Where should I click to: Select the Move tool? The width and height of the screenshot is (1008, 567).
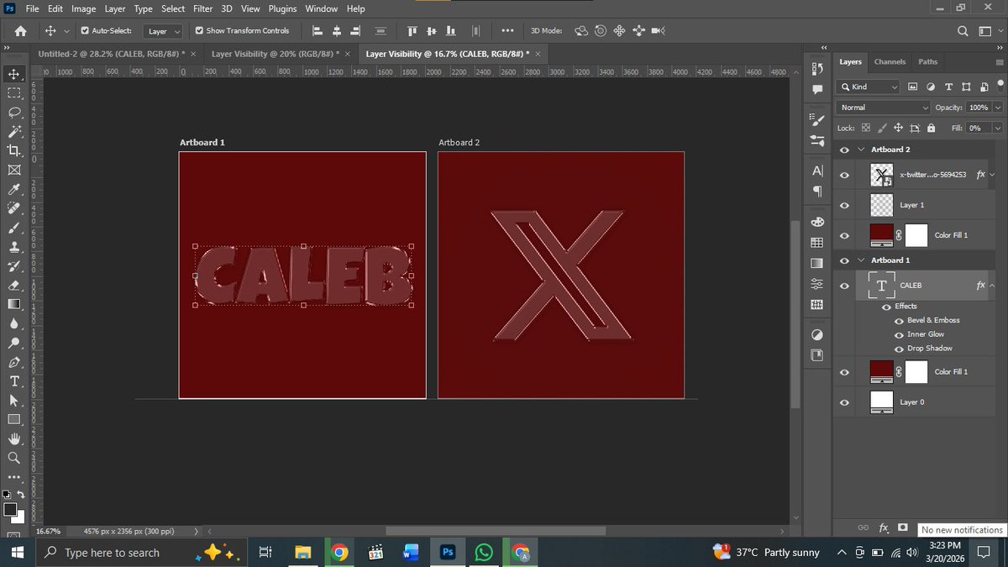(14, 74)
